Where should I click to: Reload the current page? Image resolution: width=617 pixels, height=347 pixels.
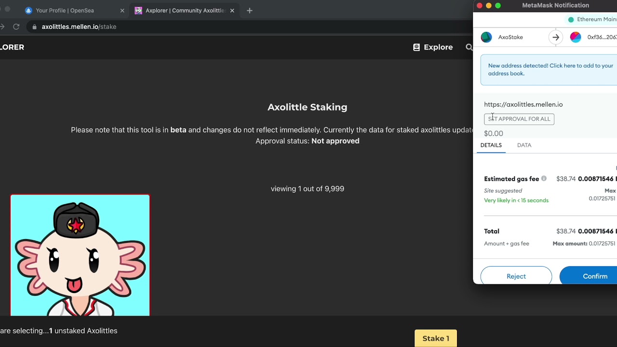tap(16, 27)
